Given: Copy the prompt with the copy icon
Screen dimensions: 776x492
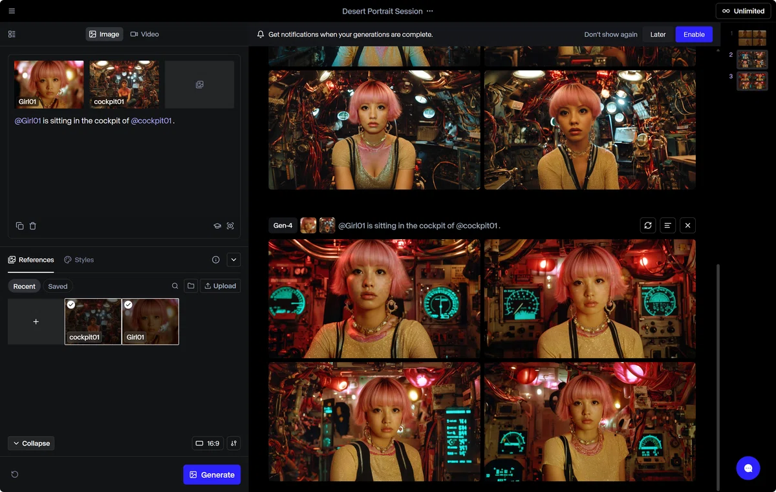Looking at the screenshot, I should click(20, 226).
